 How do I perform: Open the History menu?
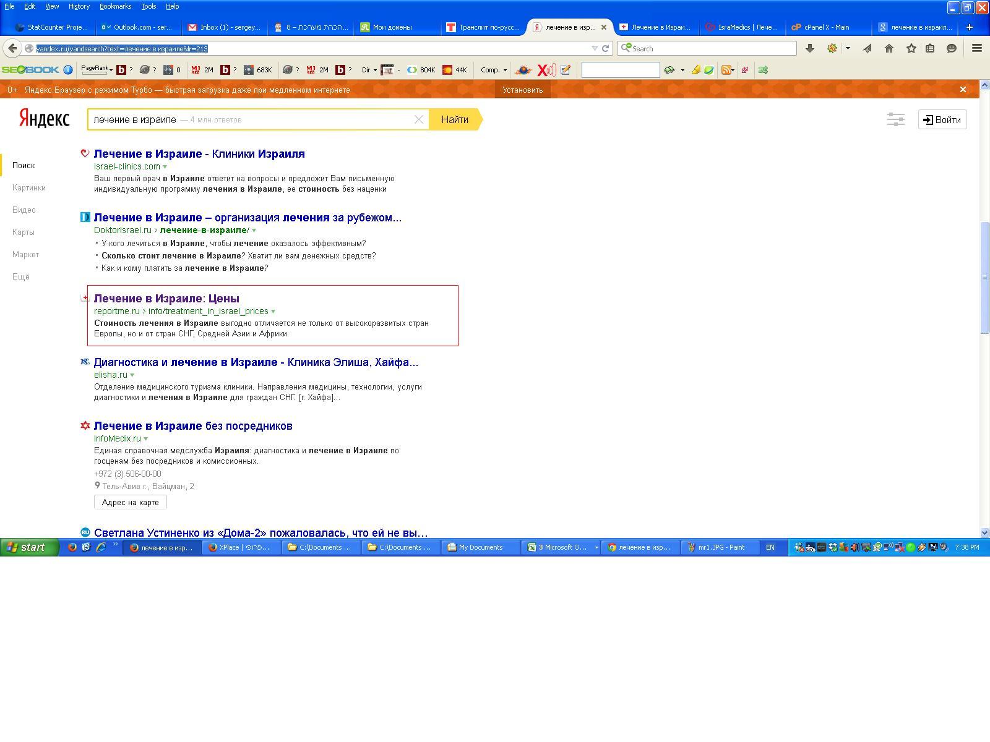pyautogui.click(x=79, y=6)
